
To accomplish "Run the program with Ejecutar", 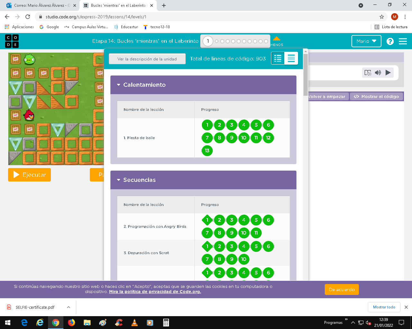I will (30, 175).
